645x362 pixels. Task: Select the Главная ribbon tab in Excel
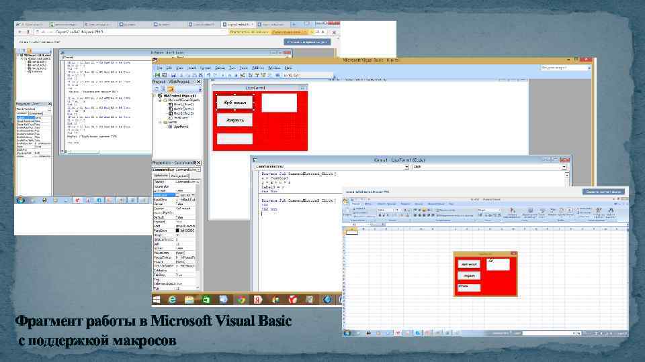coord(356,204)
